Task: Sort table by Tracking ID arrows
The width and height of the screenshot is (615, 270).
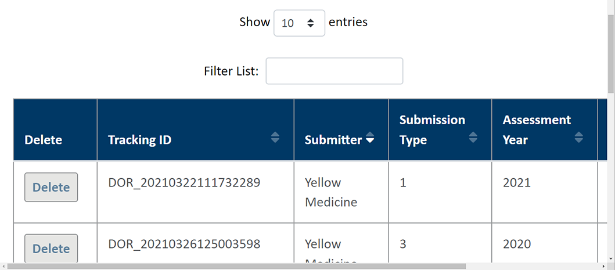Action: click(275, 137)
